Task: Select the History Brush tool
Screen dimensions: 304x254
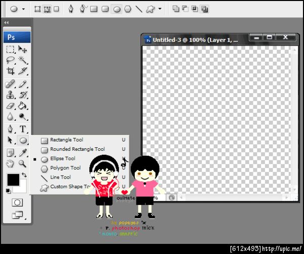Action: pyautogui.click(x=22, y=95)
